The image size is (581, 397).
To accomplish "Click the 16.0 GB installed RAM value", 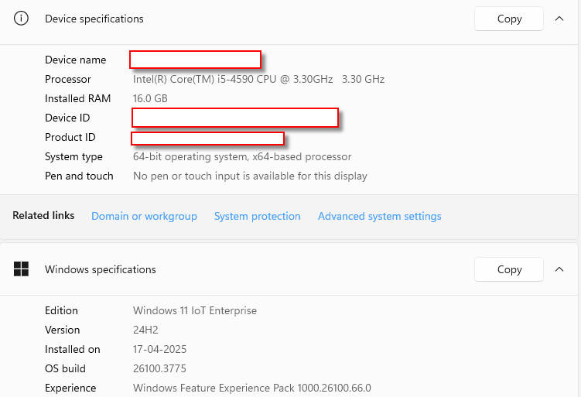I will click(x=150, y=98).
